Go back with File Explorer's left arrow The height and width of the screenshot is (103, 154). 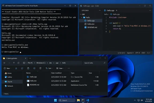(x=5, y=63)
